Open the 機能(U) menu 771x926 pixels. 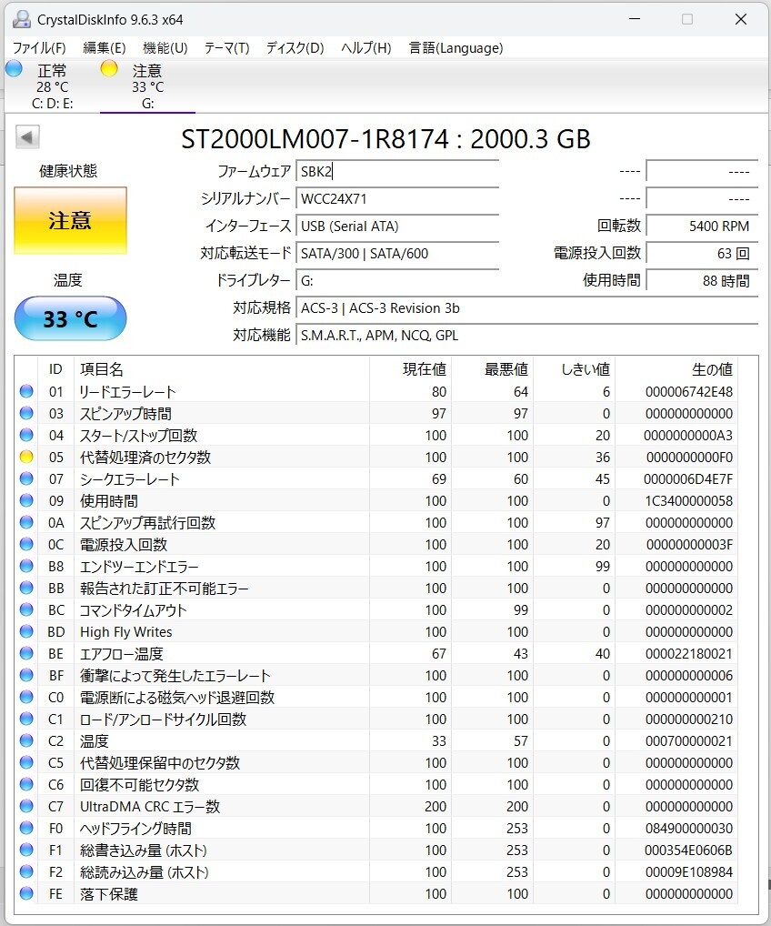165,48
